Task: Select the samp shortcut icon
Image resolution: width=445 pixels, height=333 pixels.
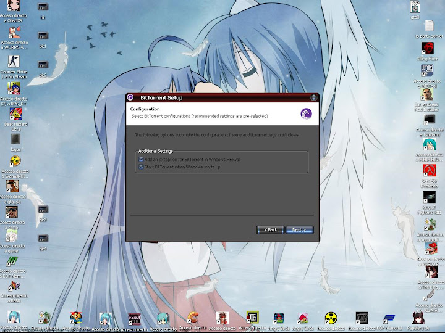Action: click(12, 212)
